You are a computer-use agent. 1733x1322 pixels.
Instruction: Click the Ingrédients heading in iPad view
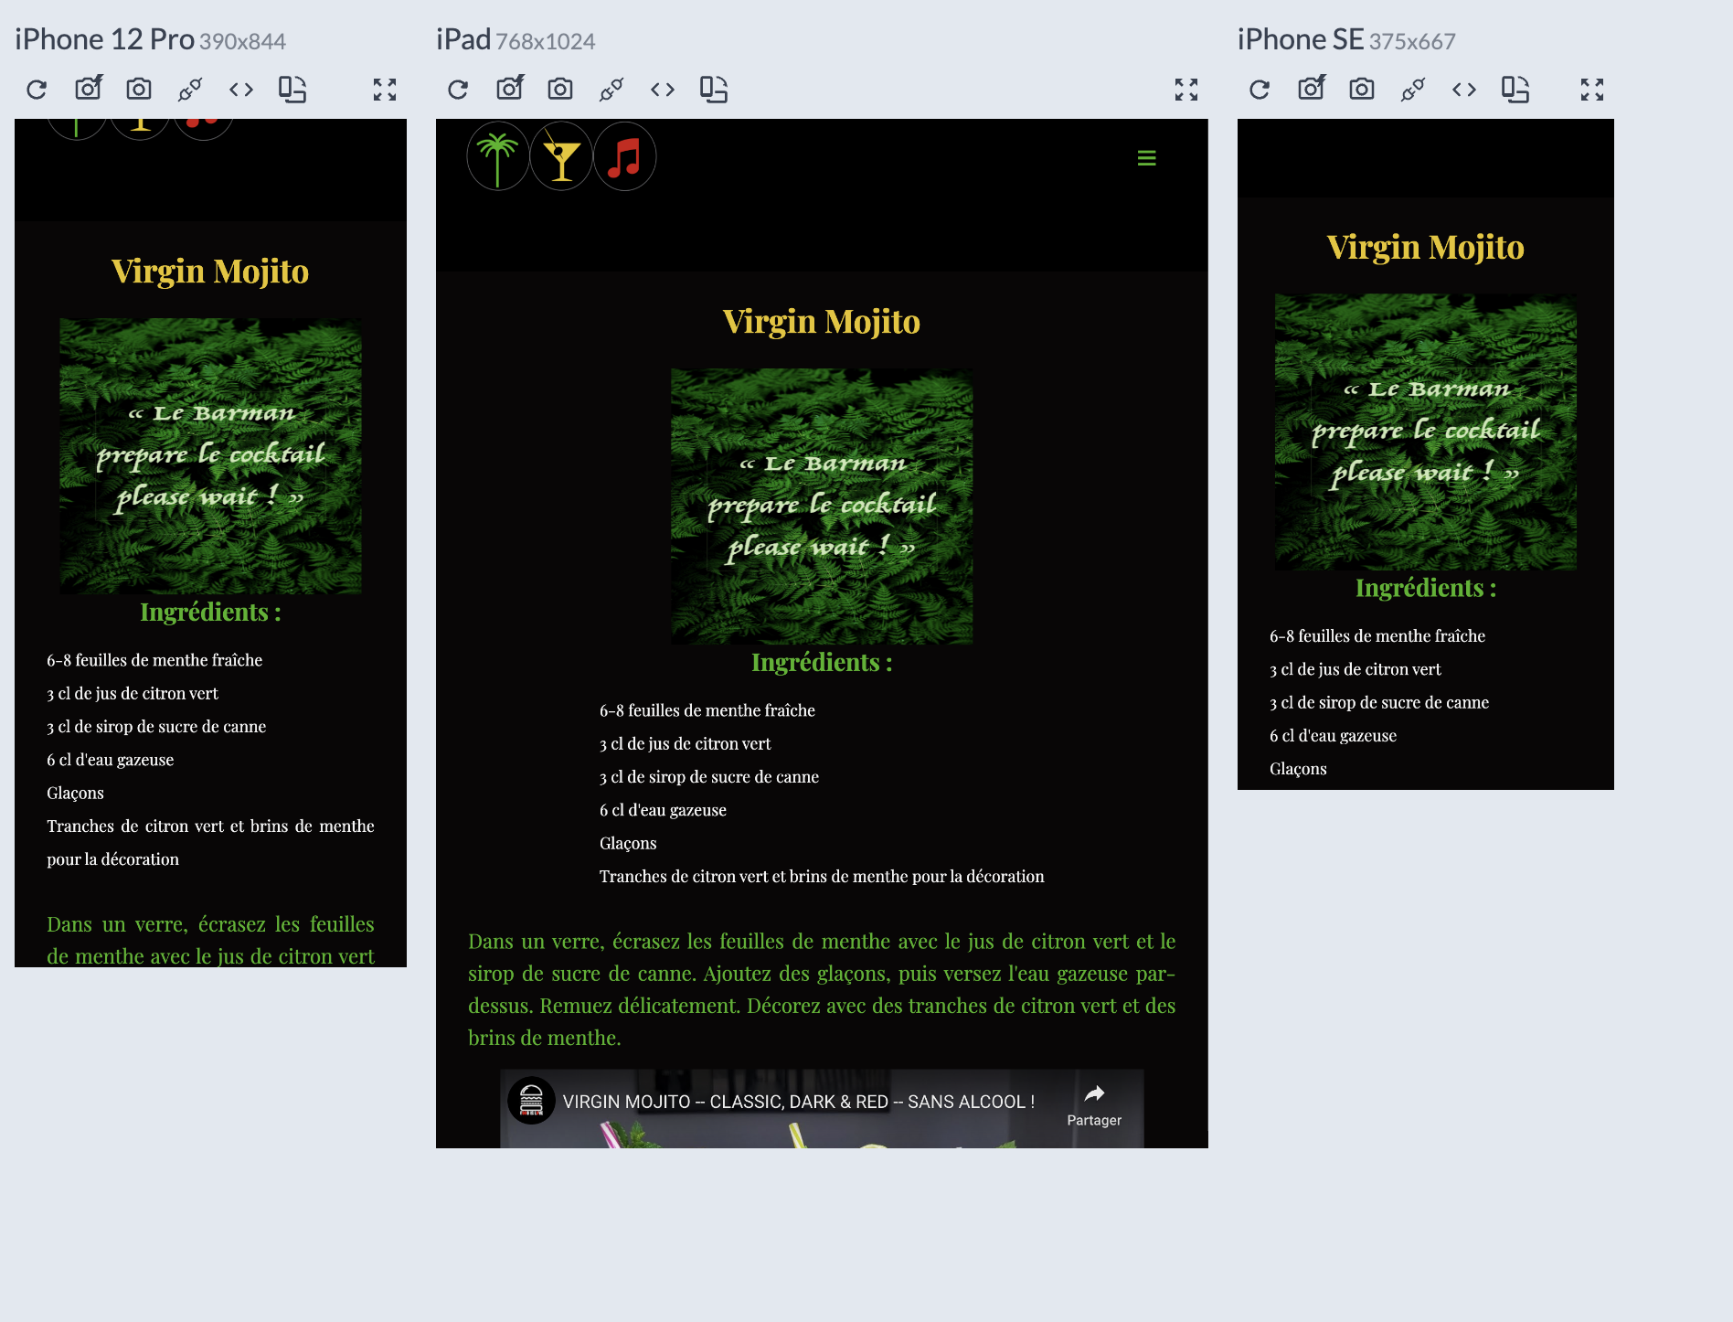pyautogui.click(x=822, y=662)
